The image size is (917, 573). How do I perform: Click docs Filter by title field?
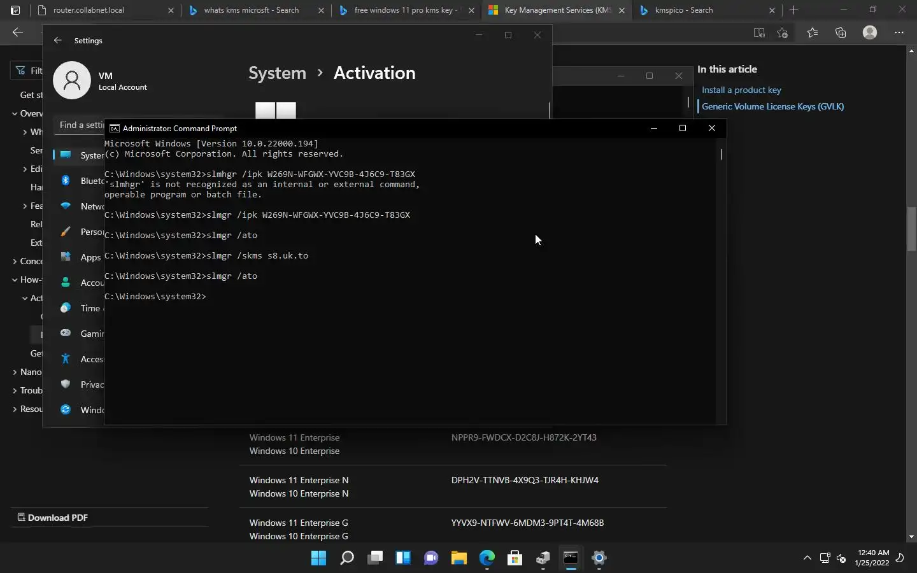tap(27, 71)
